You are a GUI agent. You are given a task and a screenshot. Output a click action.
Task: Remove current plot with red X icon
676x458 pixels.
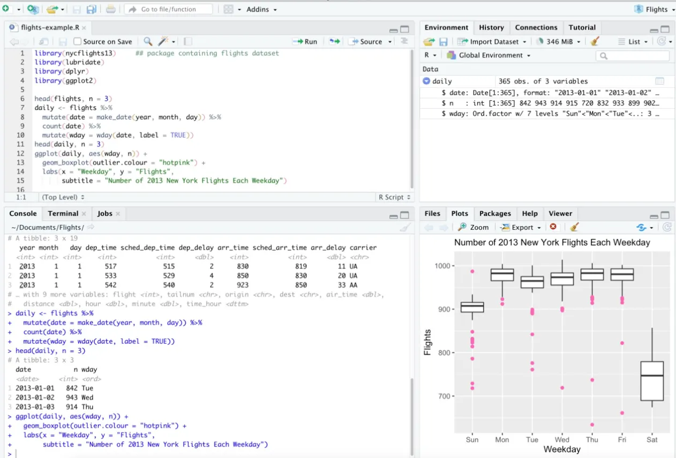click(x=553, y=227)
